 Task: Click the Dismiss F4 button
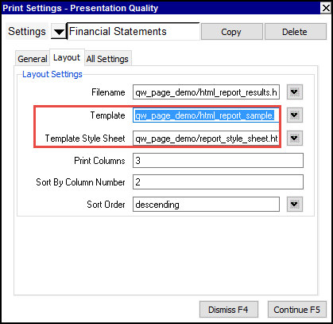(x=229, y=310)
